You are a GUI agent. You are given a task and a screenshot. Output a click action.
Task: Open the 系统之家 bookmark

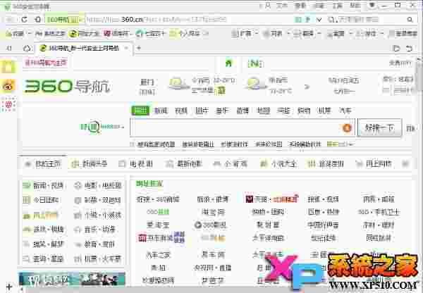[x=51, y=34]
